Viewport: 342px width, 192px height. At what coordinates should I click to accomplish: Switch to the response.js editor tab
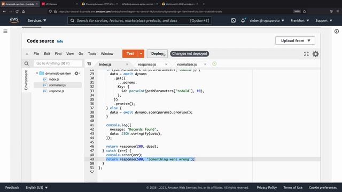pyautogui.click(x=147, y=65)
